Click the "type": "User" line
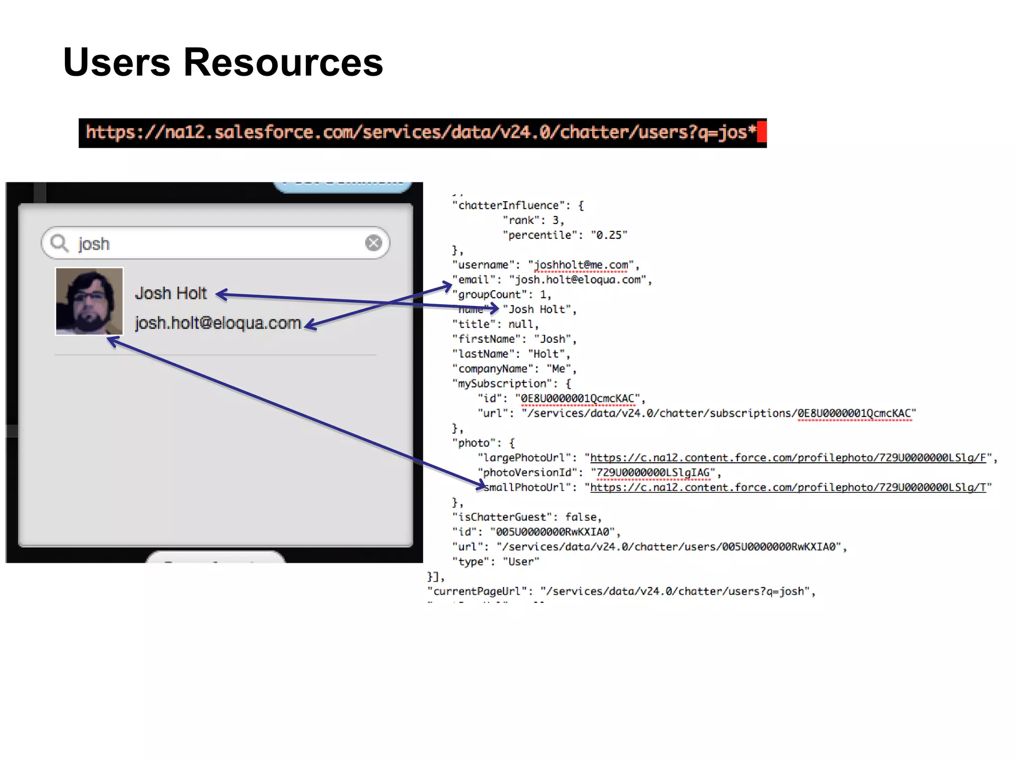 [x=496, y=562]
